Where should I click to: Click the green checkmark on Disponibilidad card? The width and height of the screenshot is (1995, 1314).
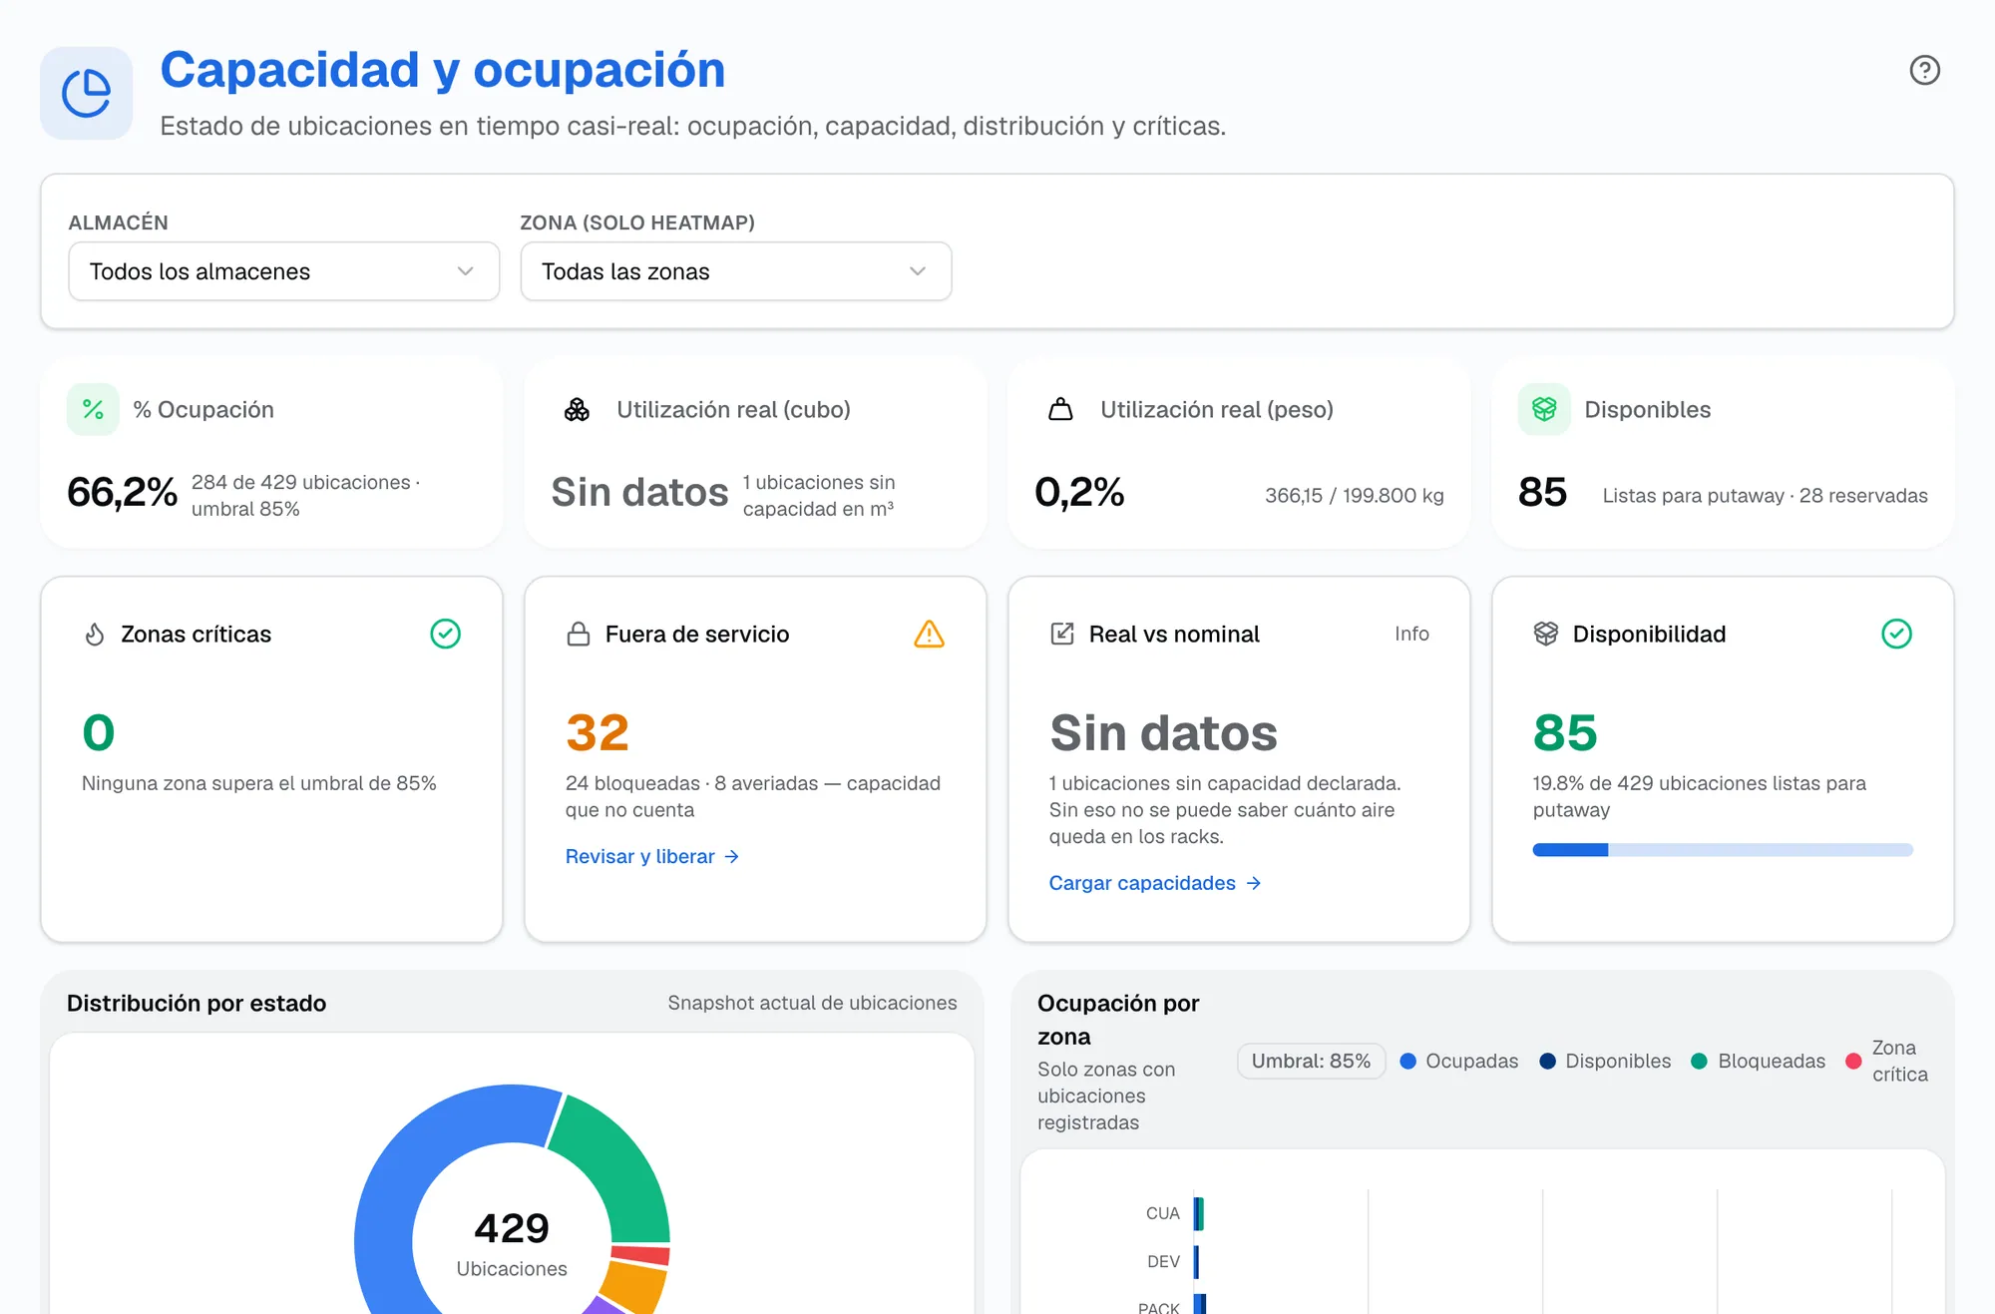click(1896, 634)
